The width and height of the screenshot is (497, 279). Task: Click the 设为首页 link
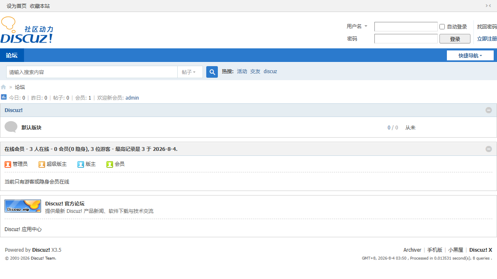tap(17, 6)
